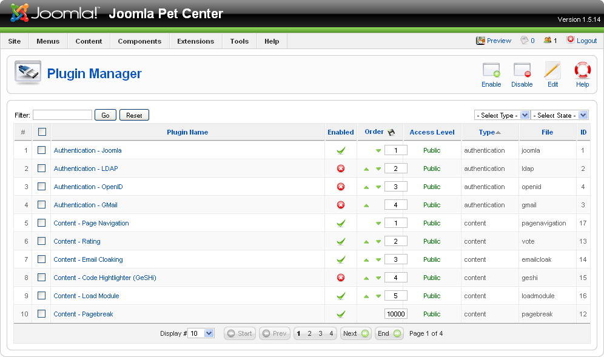The image size is (604, 357).
Task: Click the Disable toolbar icon
Action: pos(522,70)
